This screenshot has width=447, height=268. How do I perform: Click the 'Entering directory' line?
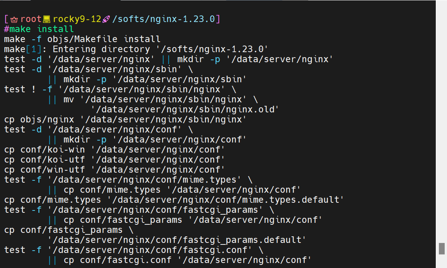tap(136, 49)
